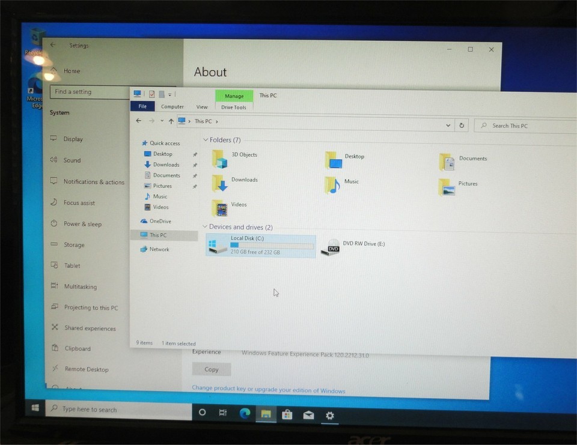Collapse the Folders (7) section
The image size is (577, 445).
click(x=205, y=140)
